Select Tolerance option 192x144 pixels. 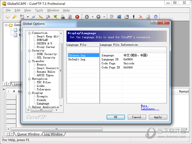(44, 89)
